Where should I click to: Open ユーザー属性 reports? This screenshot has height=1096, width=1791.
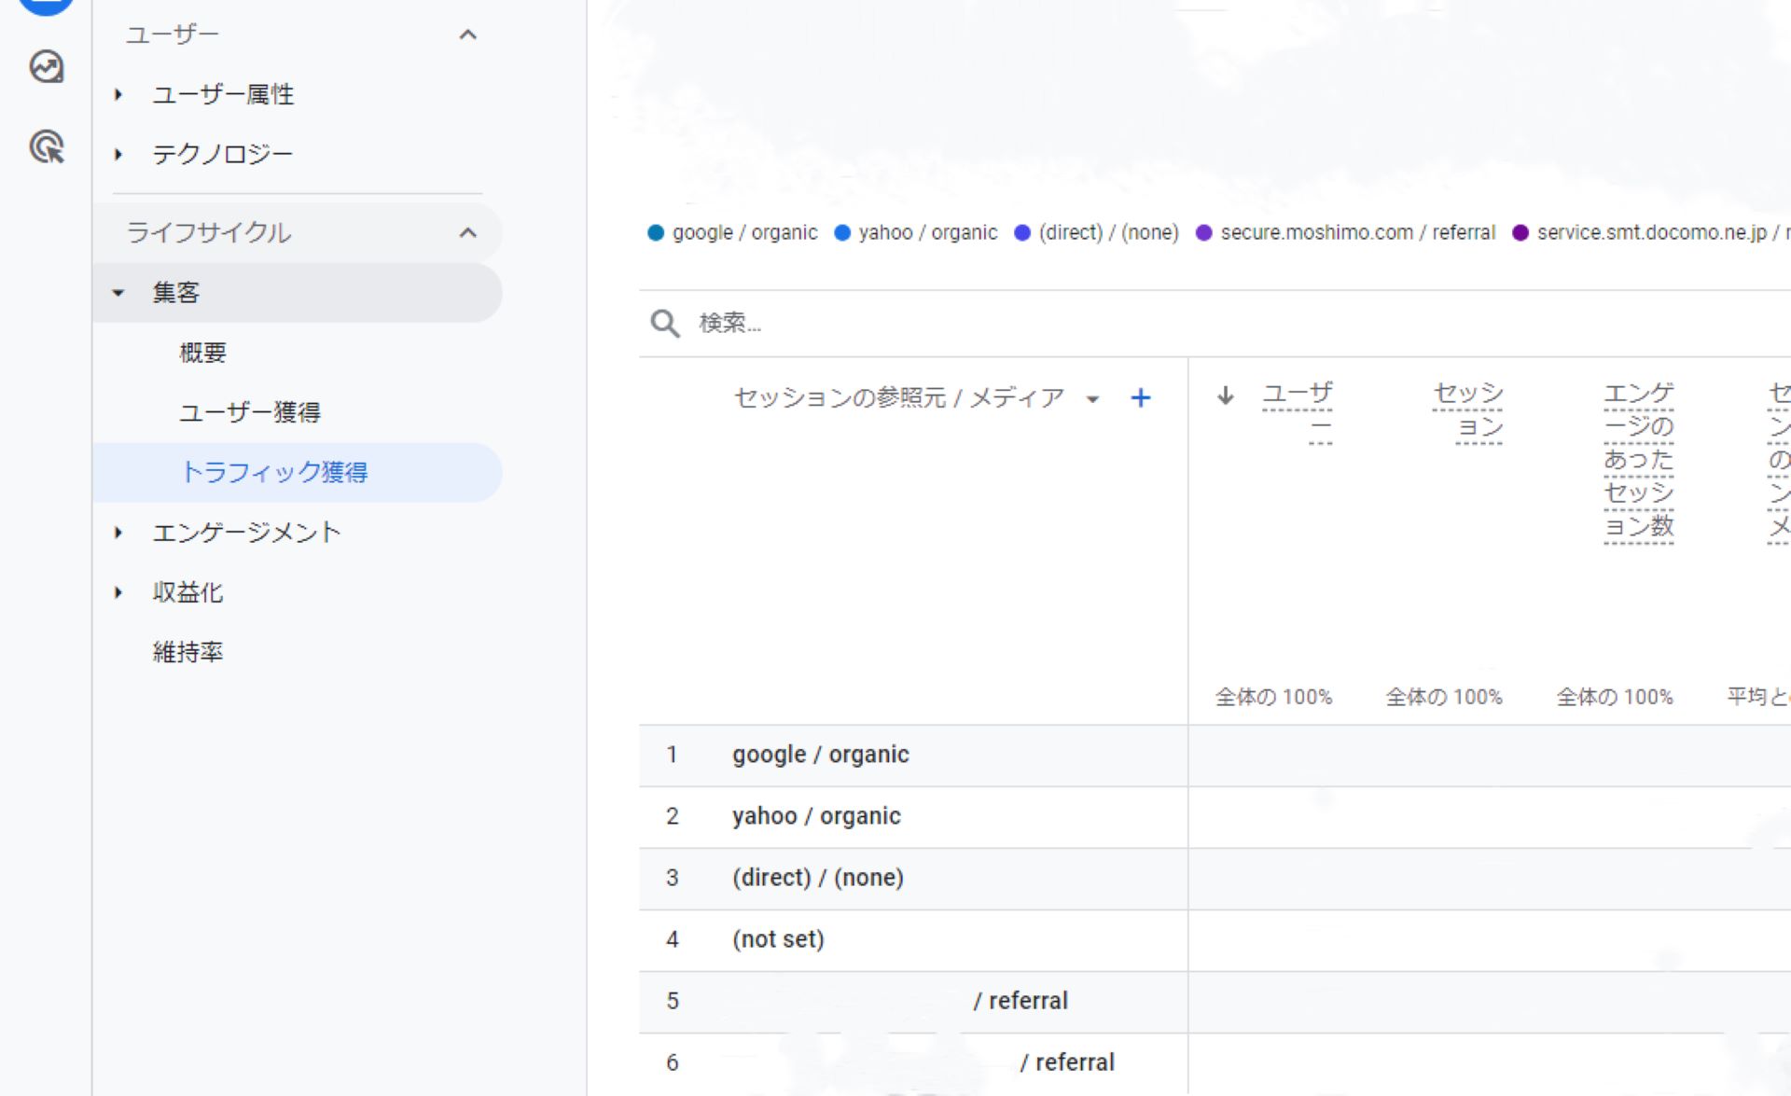pos(223,94)
